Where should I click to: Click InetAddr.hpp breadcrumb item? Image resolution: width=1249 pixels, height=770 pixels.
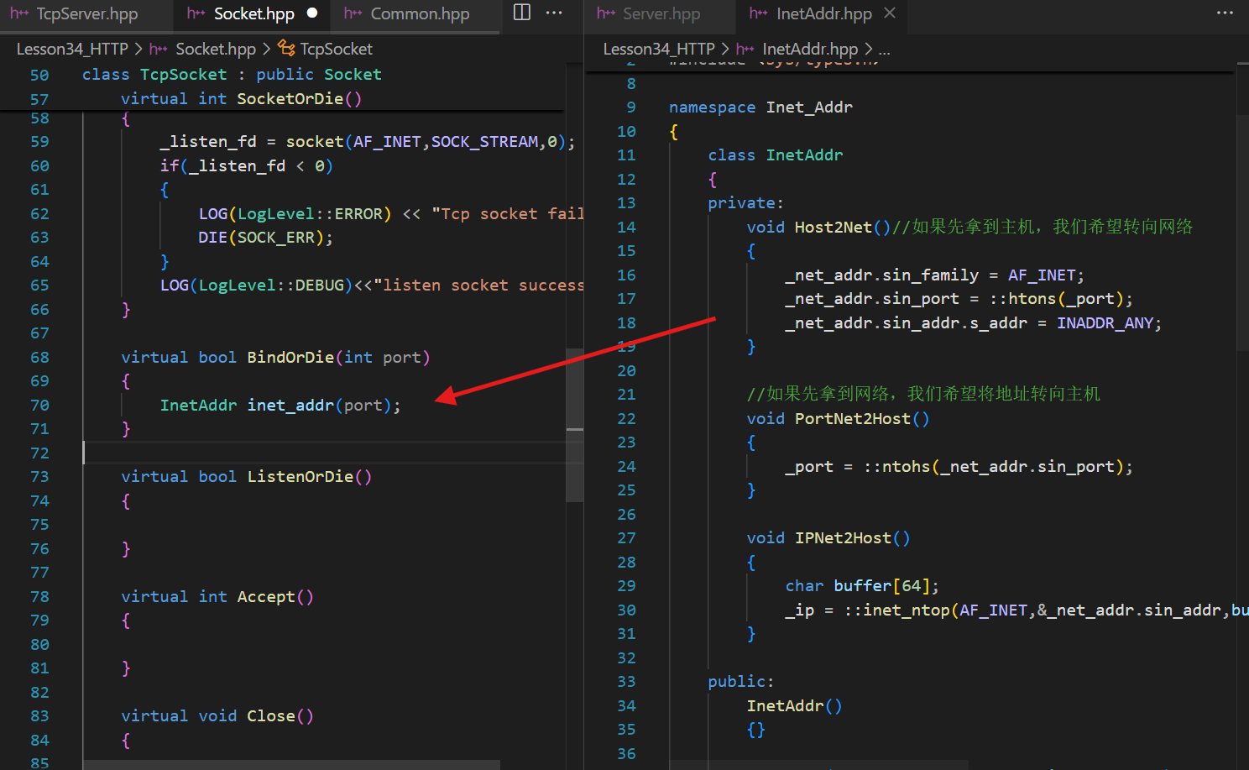click(x=810, y=49)
